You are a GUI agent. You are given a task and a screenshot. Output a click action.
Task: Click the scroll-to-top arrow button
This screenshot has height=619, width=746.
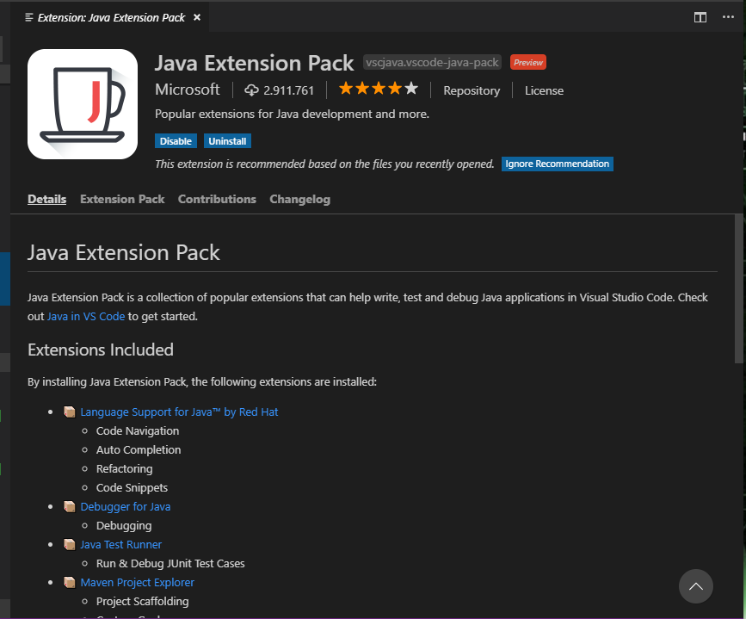coord(695,586)
